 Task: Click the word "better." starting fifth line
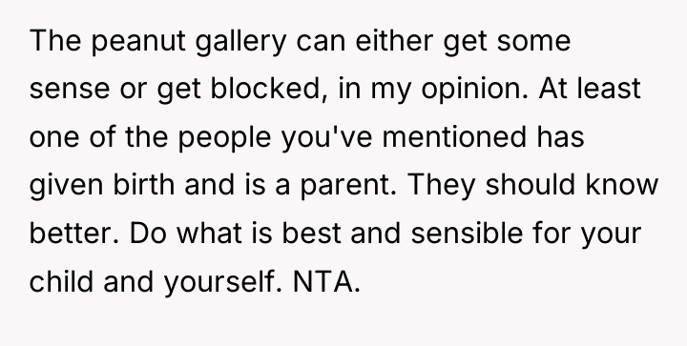(74, 233)
